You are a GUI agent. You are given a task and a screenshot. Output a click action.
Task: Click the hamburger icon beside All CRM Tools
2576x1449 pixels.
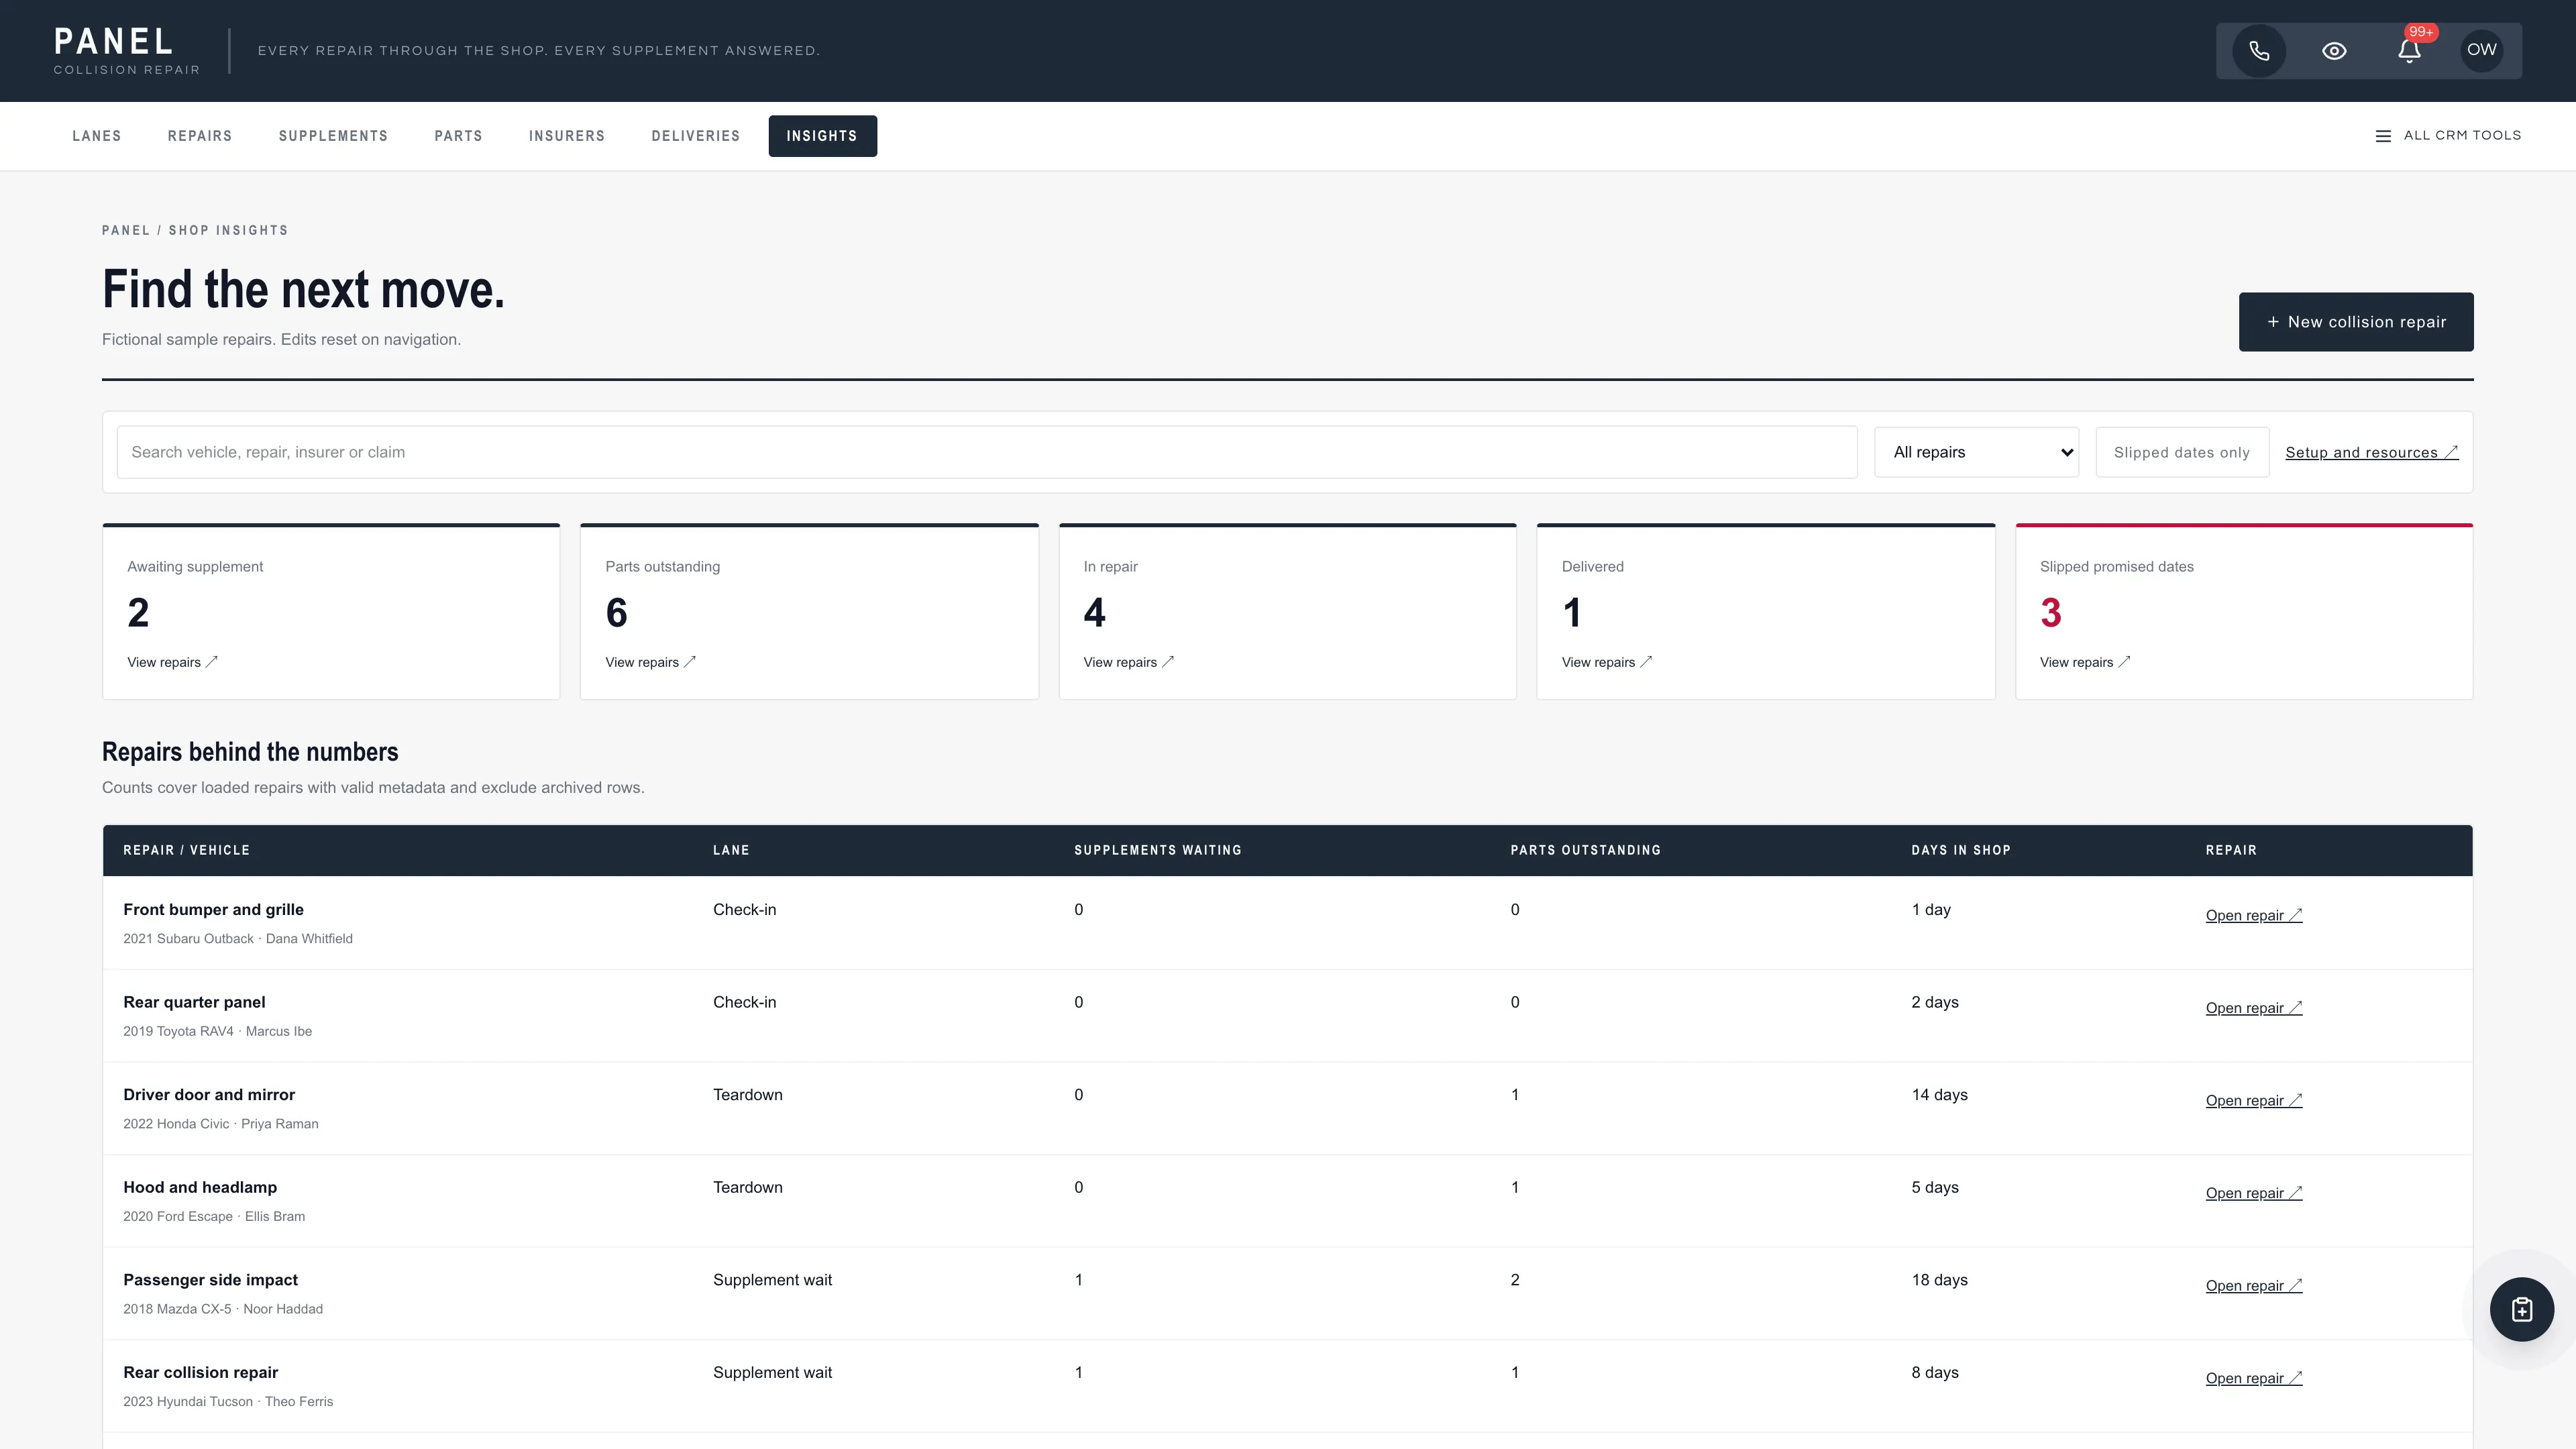(2383, 136)
